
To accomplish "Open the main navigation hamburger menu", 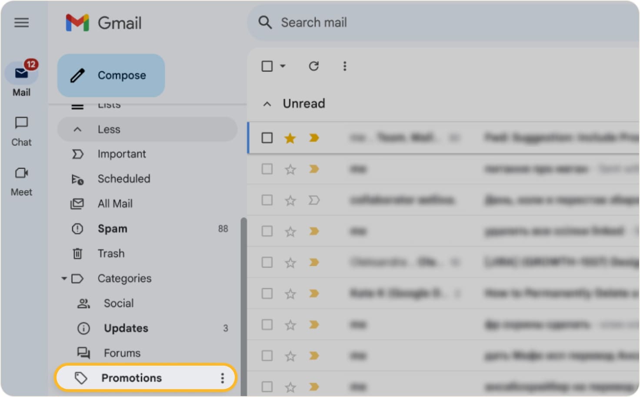I will click(21, 23).
